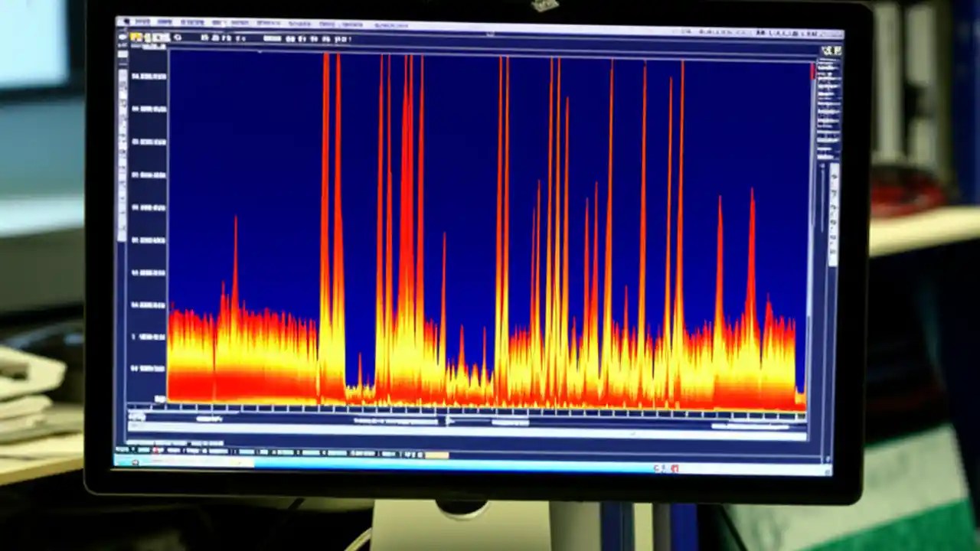Viewport: 980px width, 551px height.
Task: Toggle the red record indicator in the sidebar
Action: click(814, 73)
